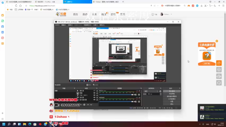Open Microsoft Store from the taskbar

pos(35,124)
